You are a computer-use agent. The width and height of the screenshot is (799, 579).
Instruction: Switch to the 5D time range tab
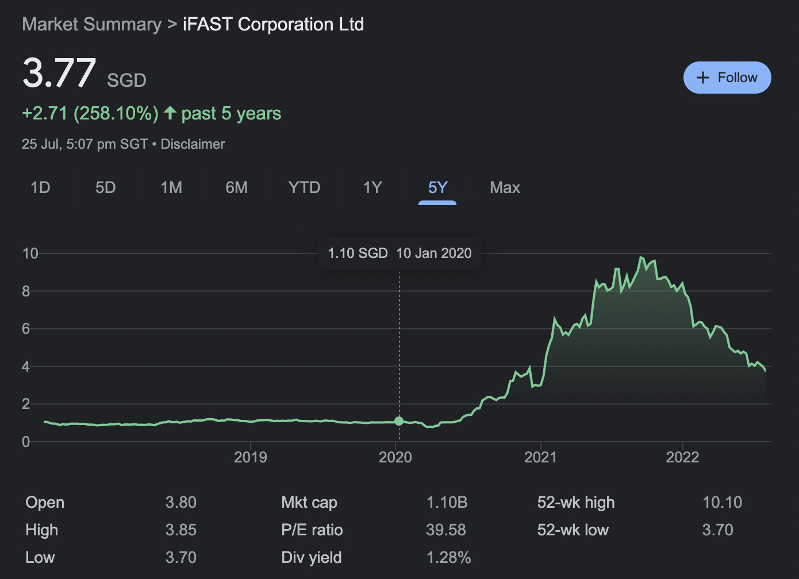click(106, 188)
